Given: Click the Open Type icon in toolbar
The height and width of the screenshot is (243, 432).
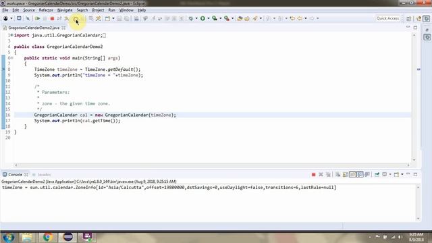Looking at the screenshot, I should (x=240, y=18).
